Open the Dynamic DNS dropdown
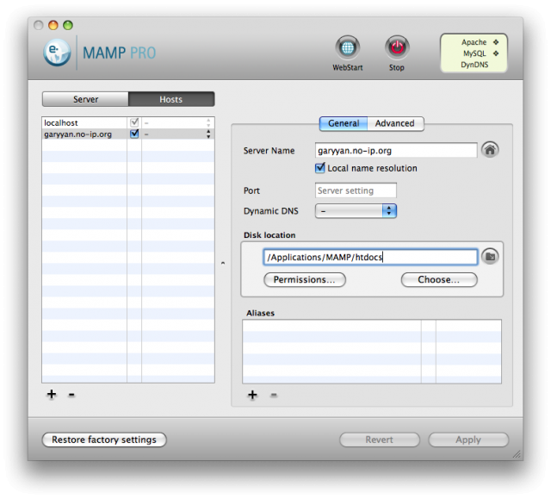Image resolution: width=551 pixels, height=499 pixels. pos(356,211)
